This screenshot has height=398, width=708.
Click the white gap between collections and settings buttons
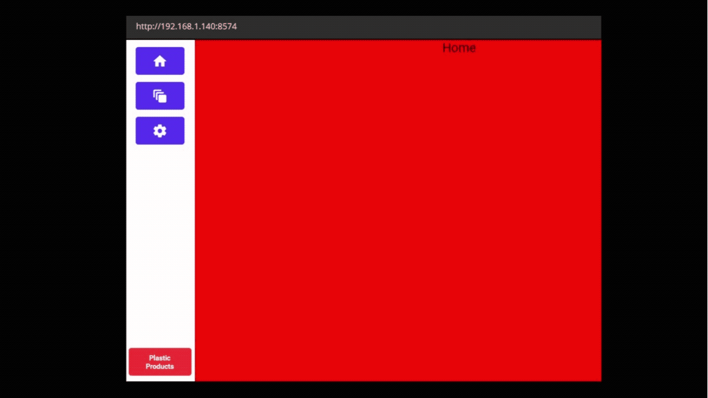pyautogui.click(x=160, y=113)
